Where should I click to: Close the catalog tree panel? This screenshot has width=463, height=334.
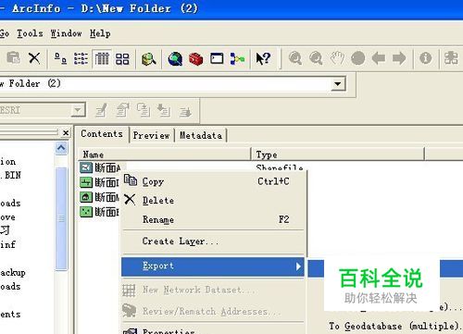(x=66, y=133)
